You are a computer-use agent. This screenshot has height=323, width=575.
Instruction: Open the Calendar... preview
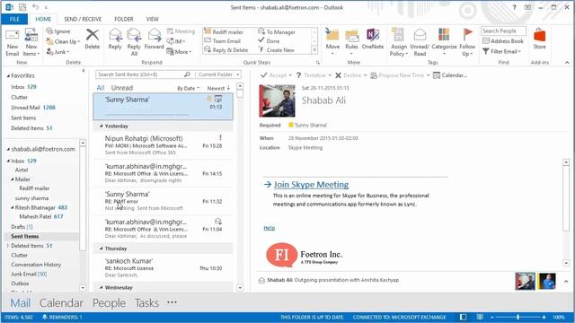coord(450,75)
